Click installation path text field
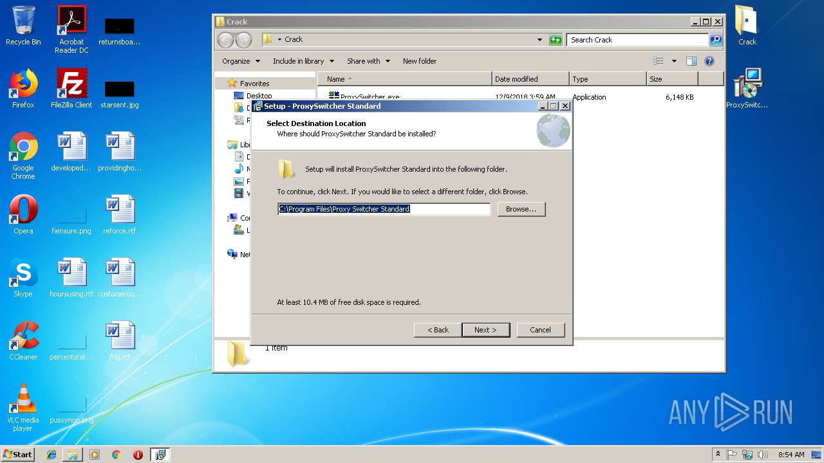 [x=384, y=209]
